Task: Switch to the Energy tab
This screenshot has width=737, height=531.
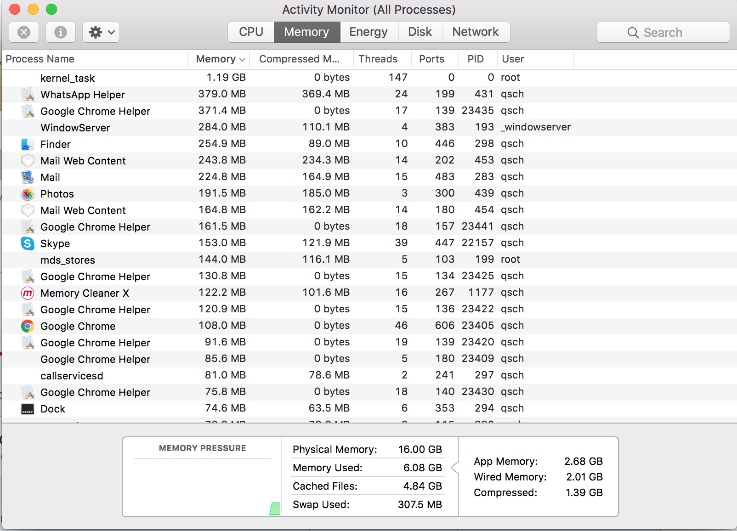Action: (368, 32)
